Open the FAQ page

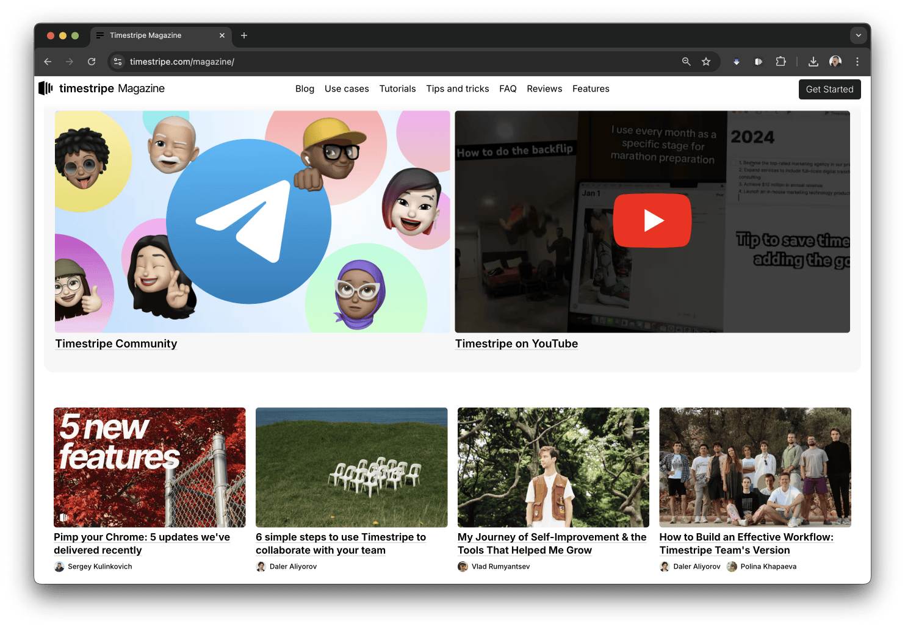tap(508, 89)
